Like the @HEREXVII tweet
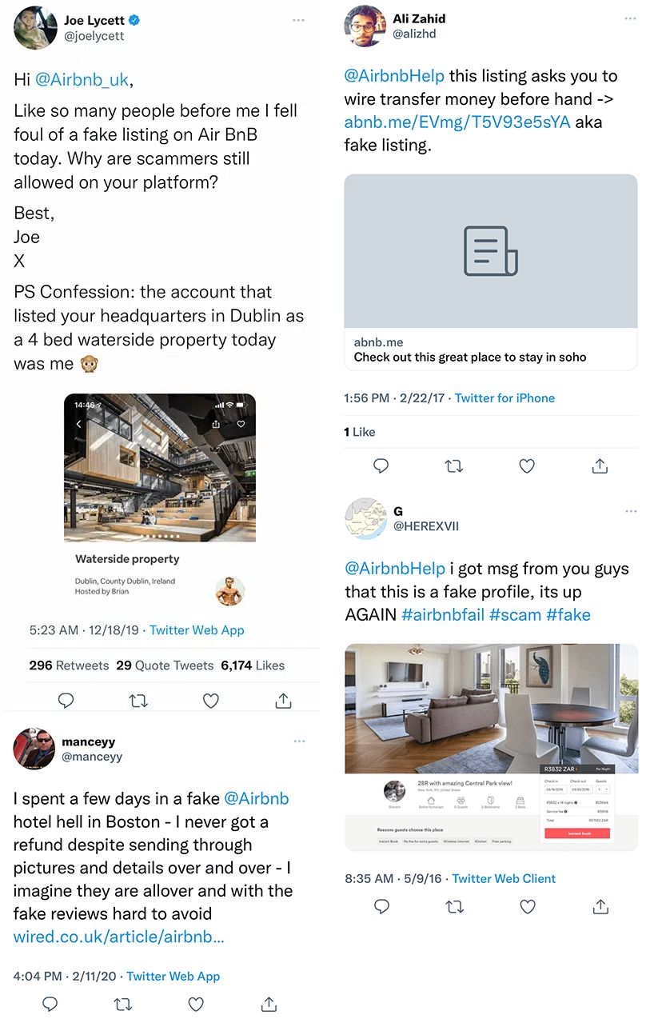 tap(528, 906)
